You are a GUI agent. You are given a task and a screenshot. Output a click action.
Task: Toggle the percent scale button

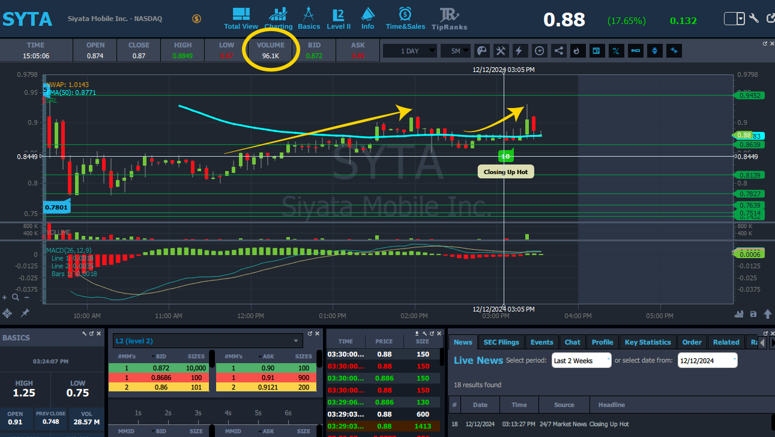coord(616,51)
